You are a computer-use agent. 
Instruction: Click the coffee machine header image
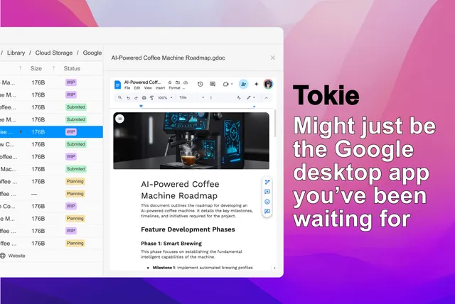191,141
